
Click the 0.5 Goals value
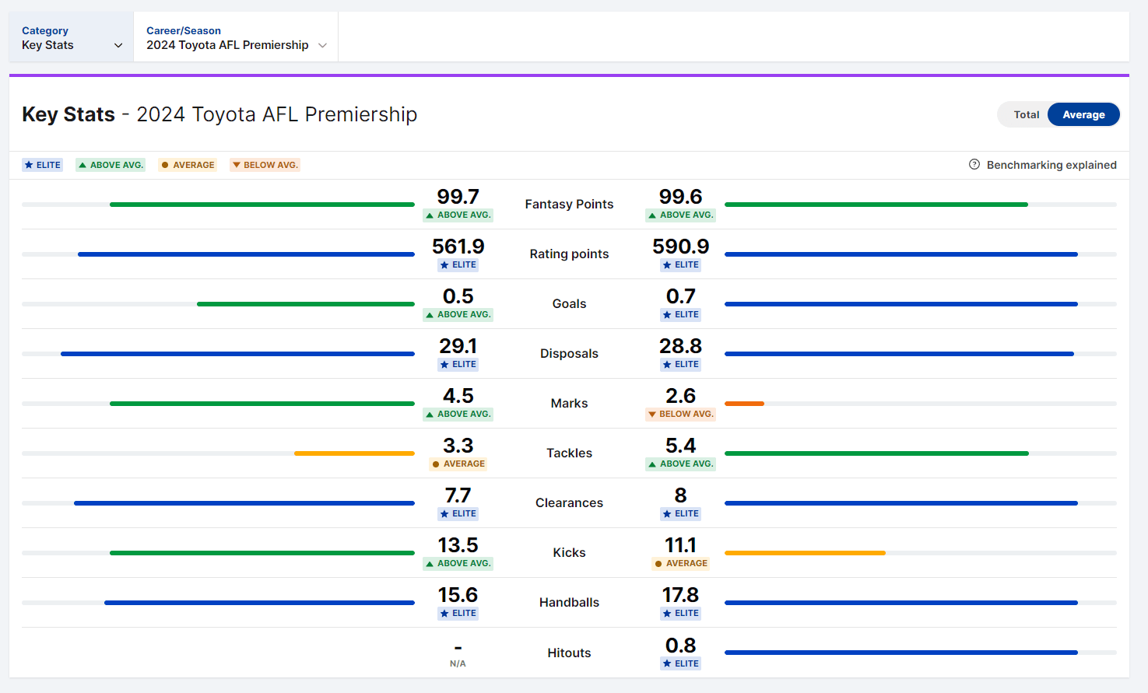458,296
